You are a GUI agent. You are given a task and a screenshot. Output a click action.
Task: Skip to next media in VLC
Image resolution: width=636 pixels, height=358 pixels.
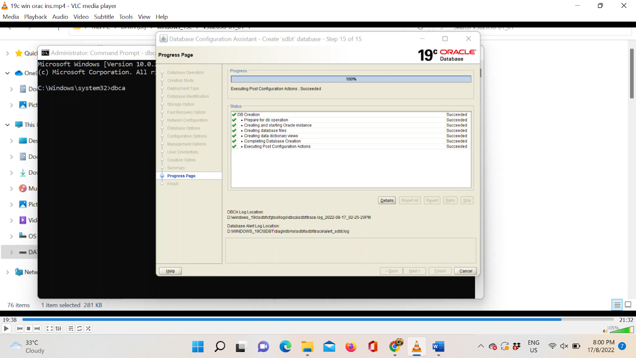pos(37,329)
